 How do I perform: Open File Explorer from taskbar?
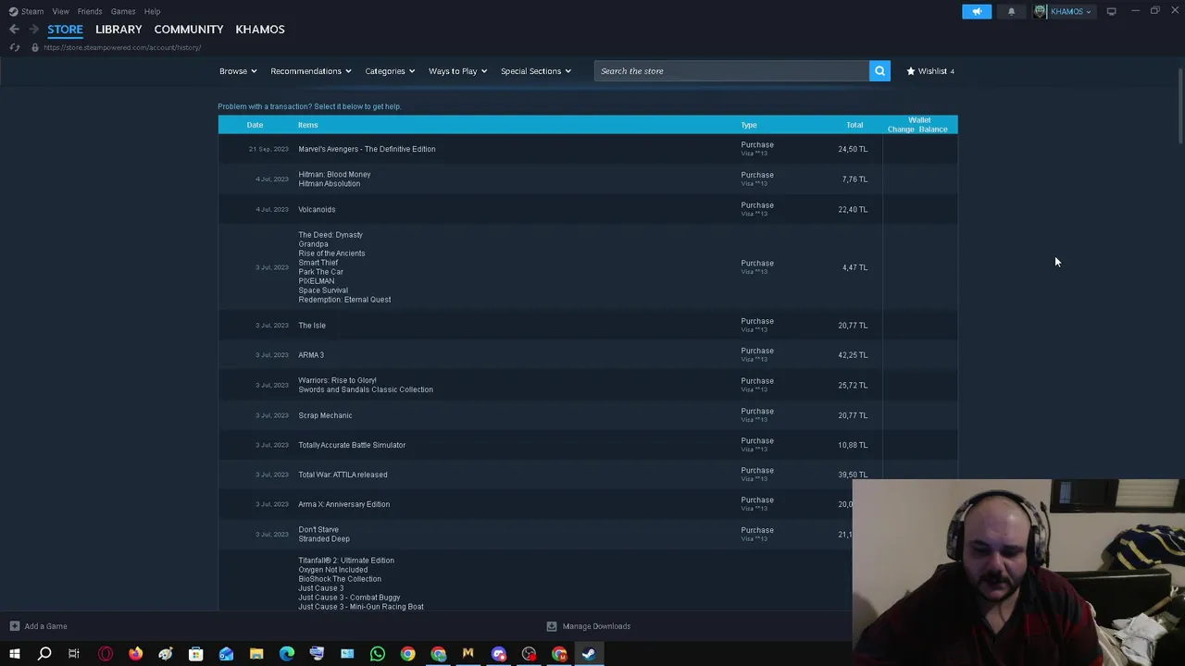coord(256,655)
